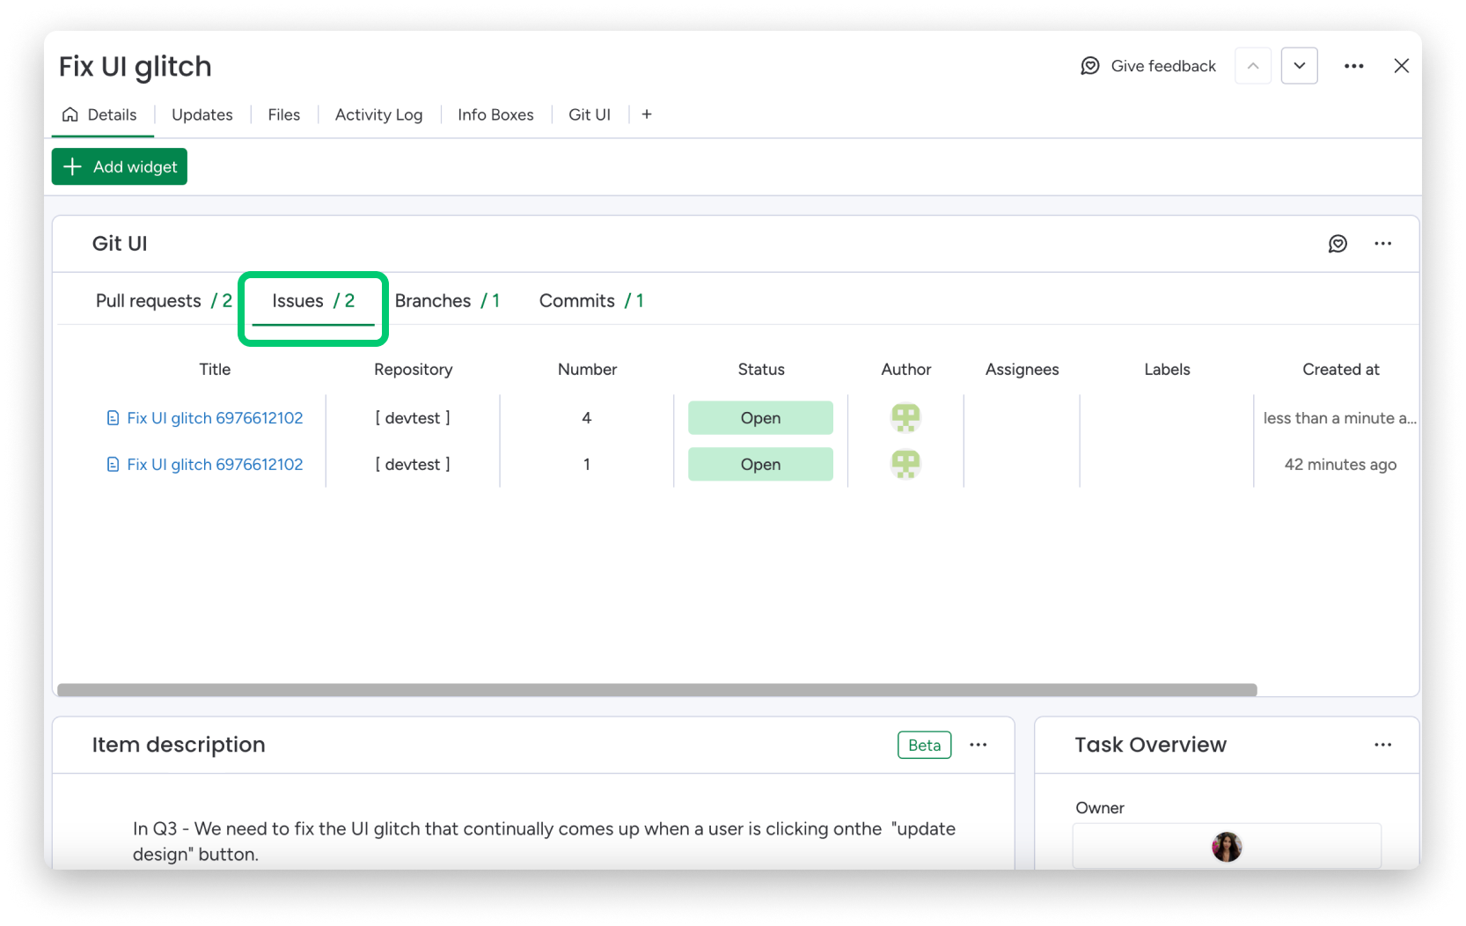The width and height of the screenshot is (1466, 926).
Task: Switch to the Info Boxes tab
Action: coord(495,114)
